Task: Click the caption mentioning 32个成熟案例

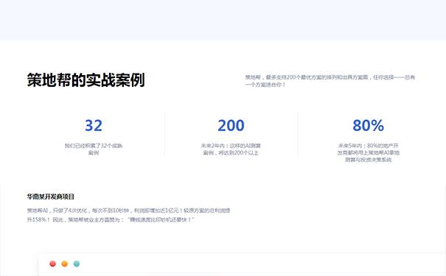Action: tap(94, 149)
